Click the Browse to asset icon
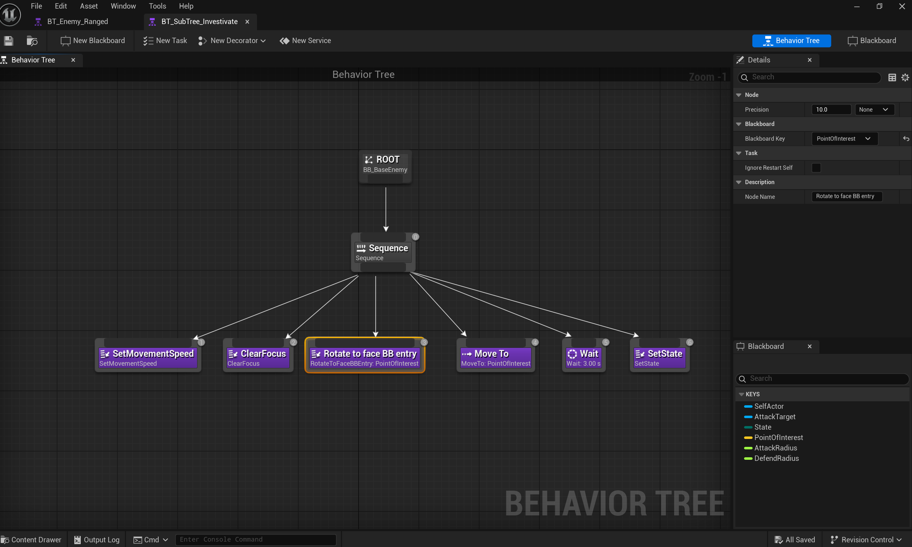The width and height of the screenshot is (912, 547). pos(32,41)
